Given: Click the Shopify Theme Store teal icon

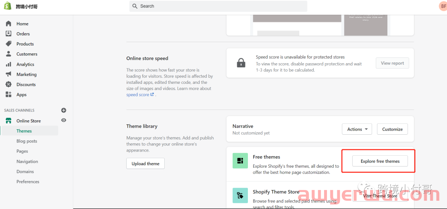Looking at the screenshot, I should [240, 195].
